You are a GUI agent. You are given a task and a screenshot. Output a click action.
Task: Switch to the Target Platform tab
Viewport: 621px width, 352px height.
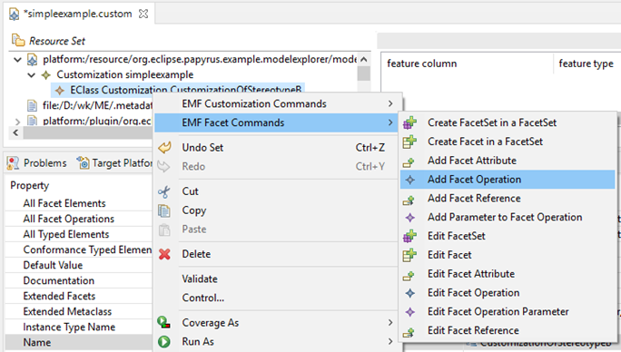click(114, 163)
